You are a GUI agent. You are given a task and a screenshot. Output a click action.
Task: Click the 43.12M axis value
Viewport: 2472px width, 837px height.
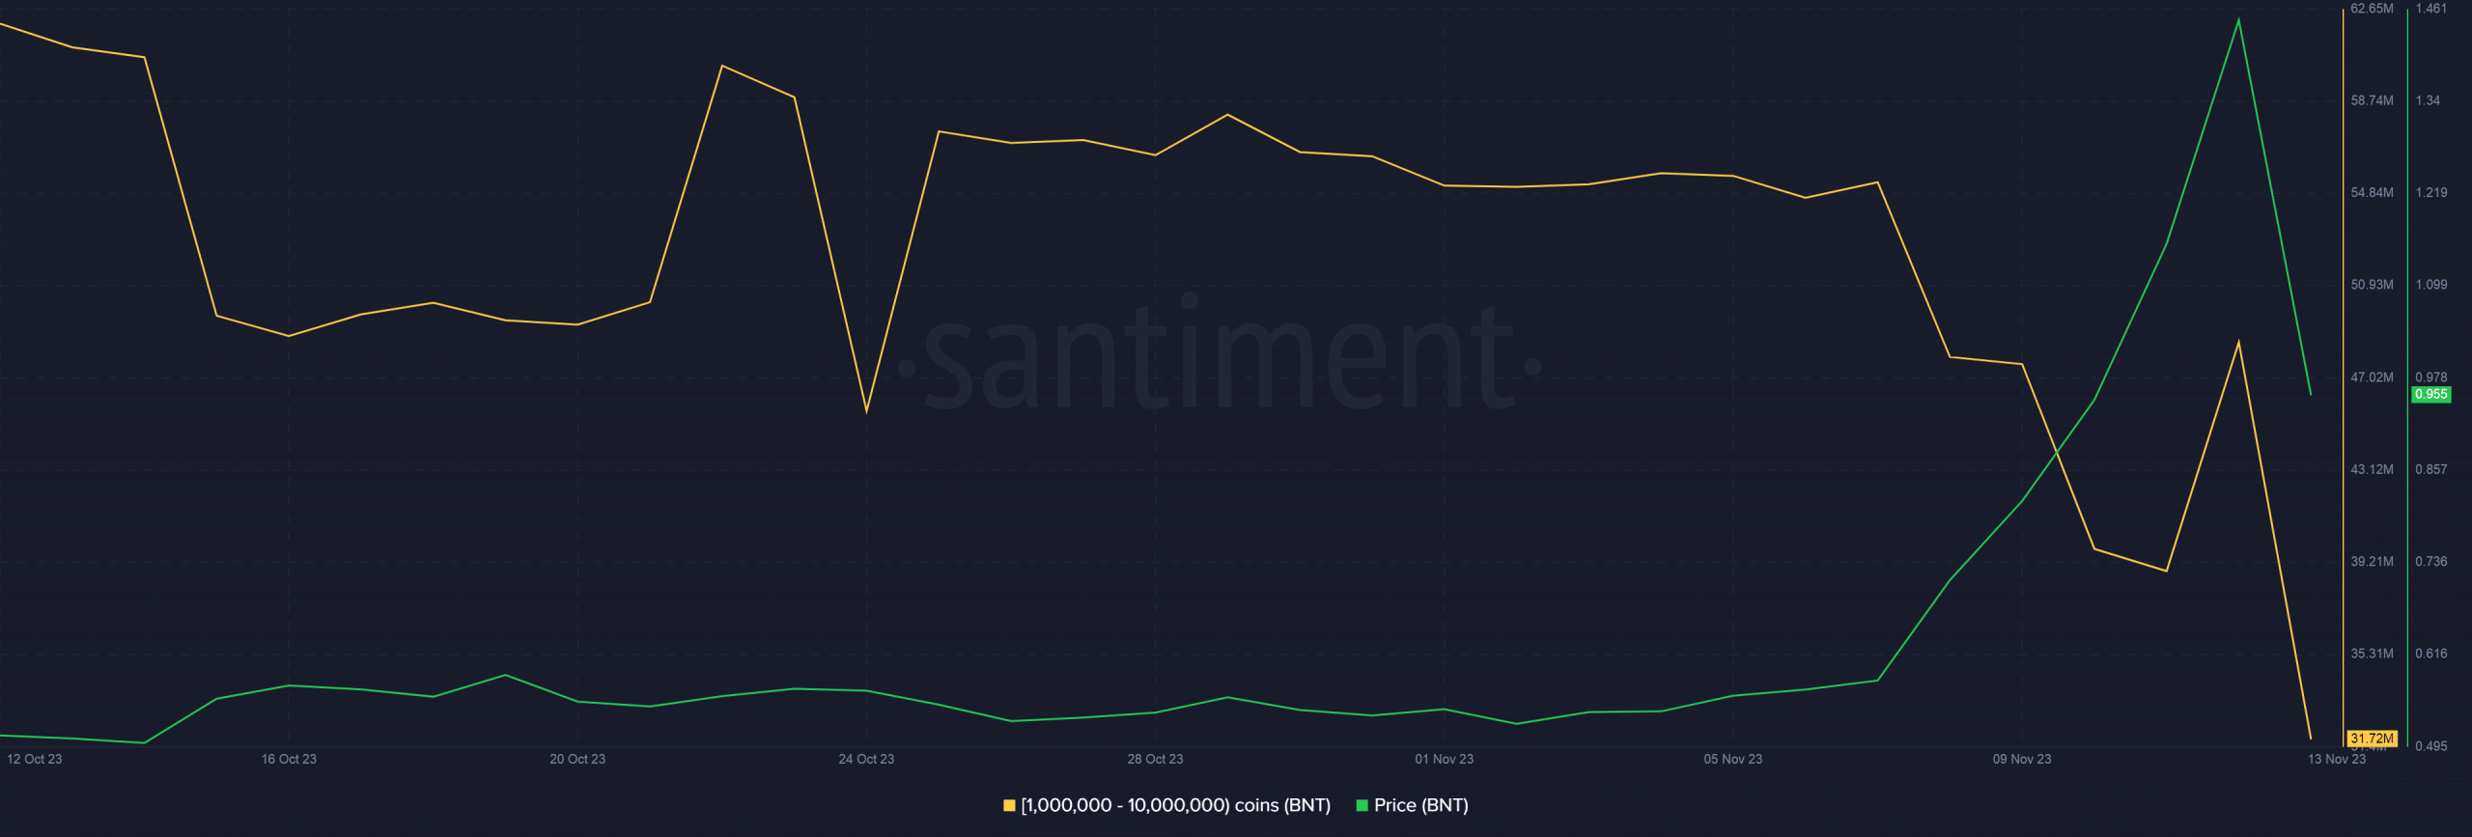coord(2372,469)
